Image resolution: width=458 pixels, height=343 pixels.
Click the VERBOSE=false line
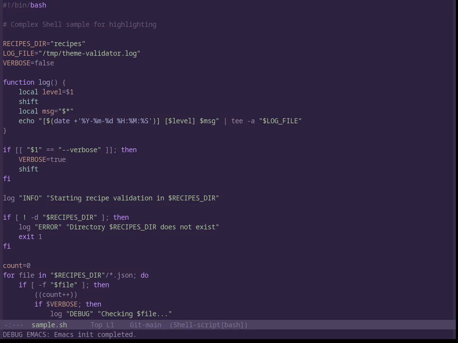29,63
